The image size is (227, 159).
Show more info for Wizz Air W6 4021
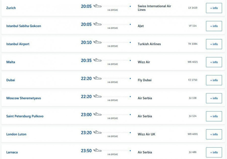(x=214, y=62)
